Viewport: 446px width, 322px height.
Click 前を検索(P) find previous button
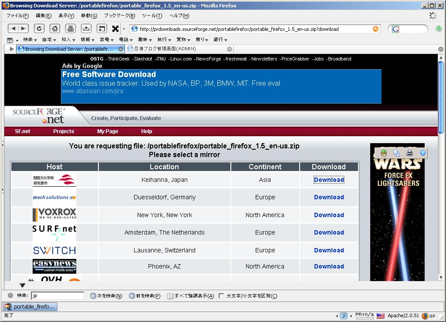(145, 296)
